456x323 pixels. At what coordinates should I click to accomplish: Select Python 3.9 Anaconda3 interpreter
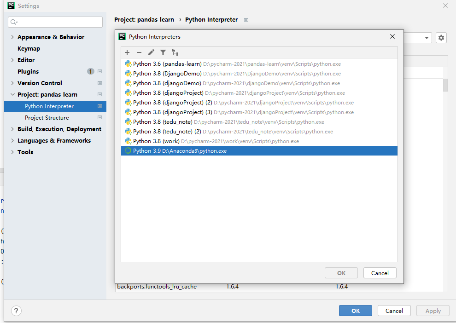(x=259, y=151)
